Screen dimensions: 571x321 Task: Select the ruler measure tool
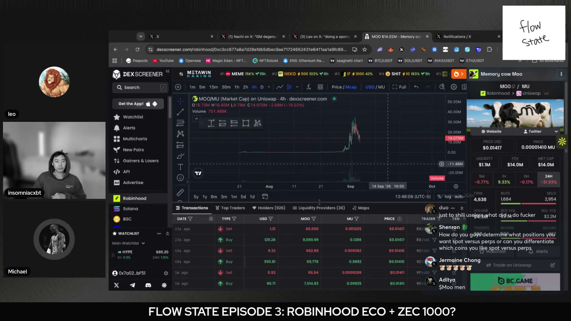coord(180,193)
